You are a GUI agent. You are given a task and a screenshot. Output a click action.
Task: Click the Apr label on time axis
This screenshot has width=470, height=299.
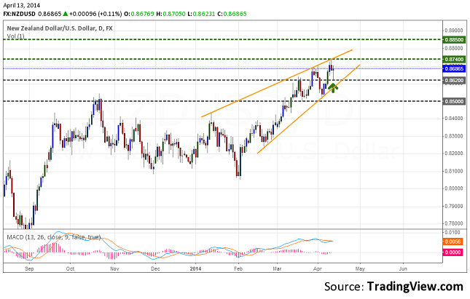click(x=318, y=268)
